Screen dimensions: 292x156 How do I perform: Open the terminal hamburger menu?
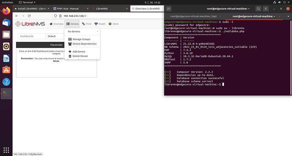coord(266,9)
